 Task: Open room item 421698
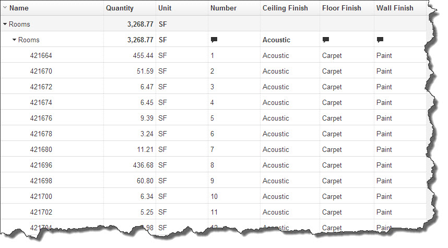pos(41,181)
